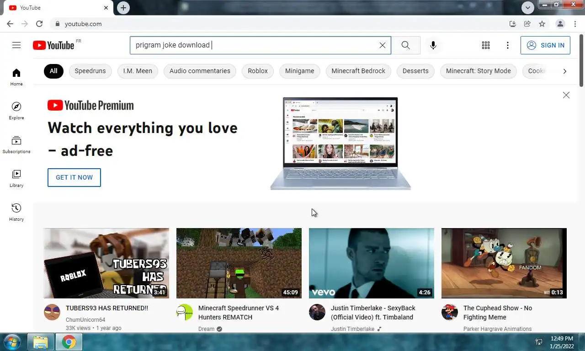Select the Minecraft Bedrock chip
This screenshot has height=351, width=585.
pos(358,71)
